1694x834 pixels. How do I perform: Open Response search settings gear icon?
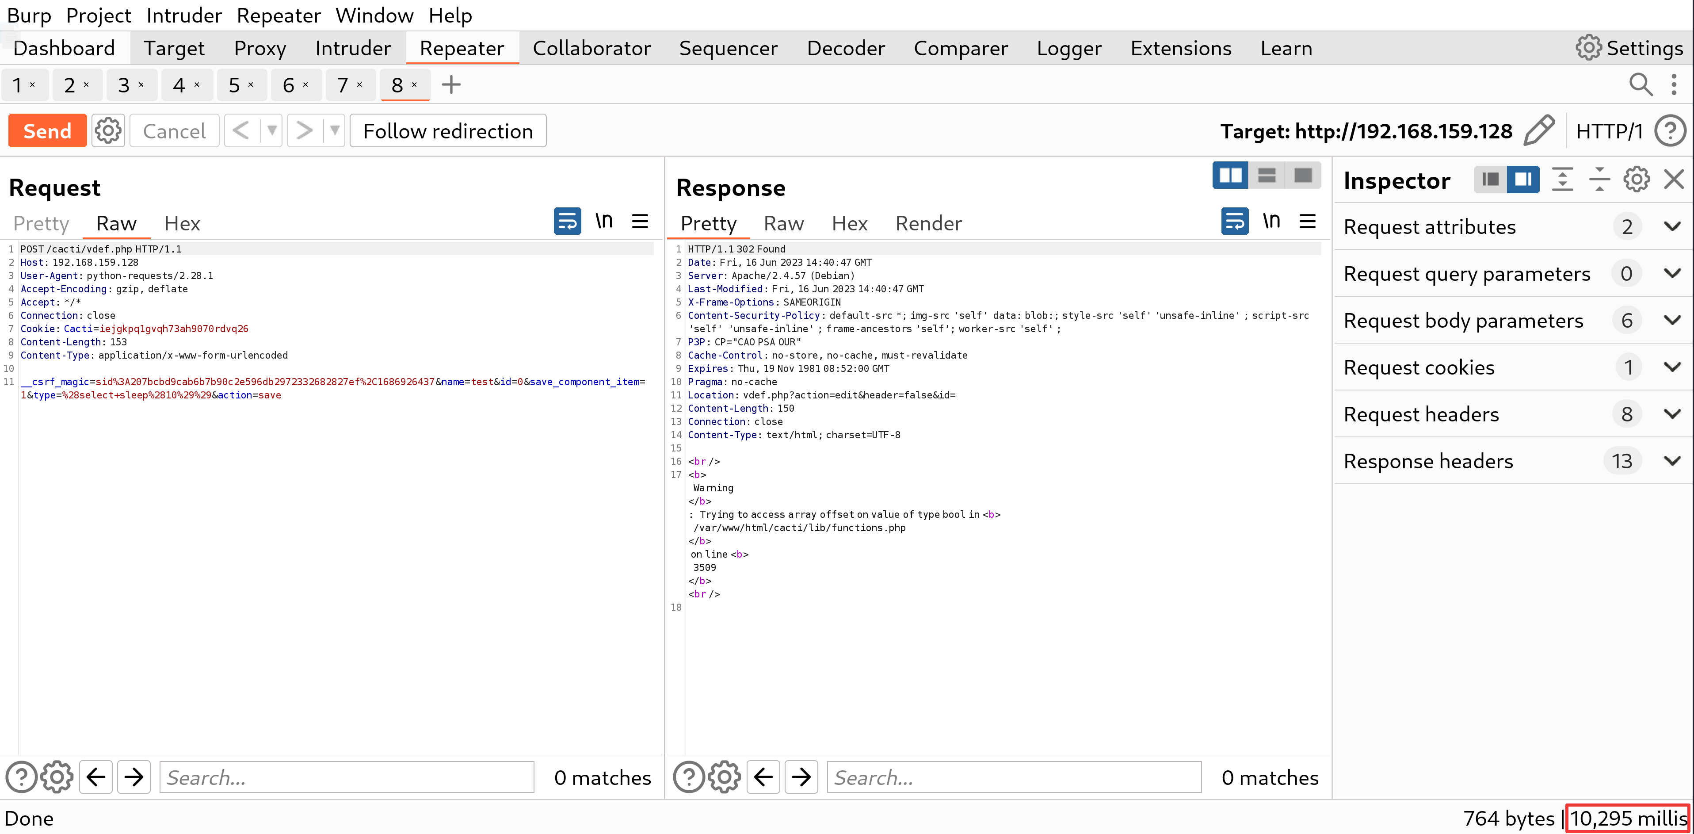click(x=724, y=777)
